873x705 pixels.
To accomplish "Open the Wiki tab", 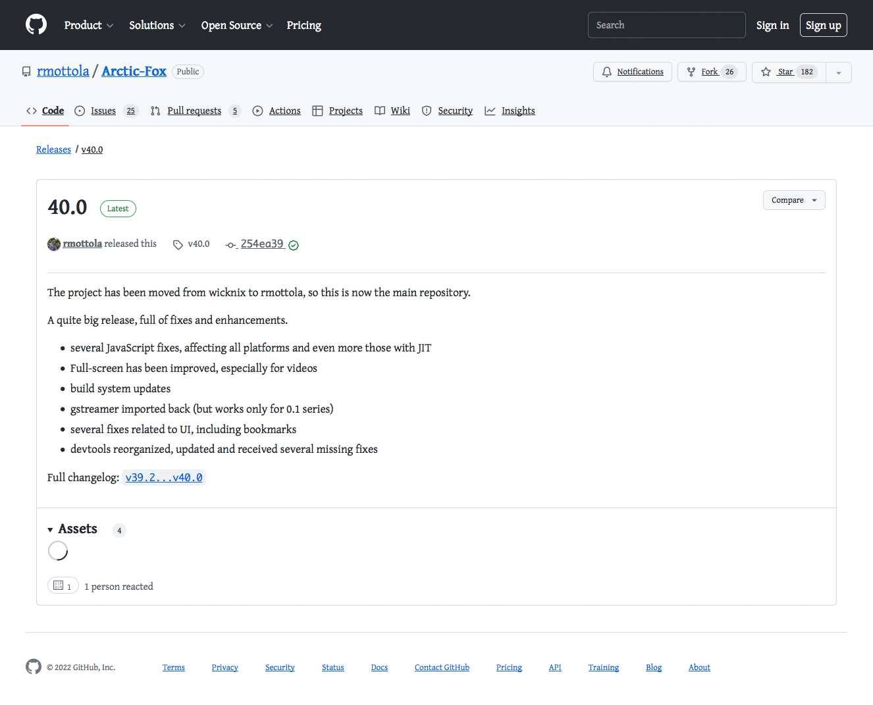I will point(392,111).
